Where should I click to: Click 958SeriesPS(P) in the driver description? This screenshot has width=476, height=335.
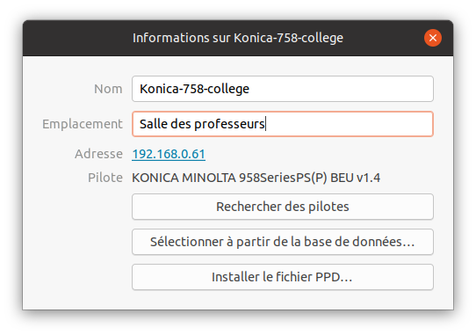tap(283, 178)
